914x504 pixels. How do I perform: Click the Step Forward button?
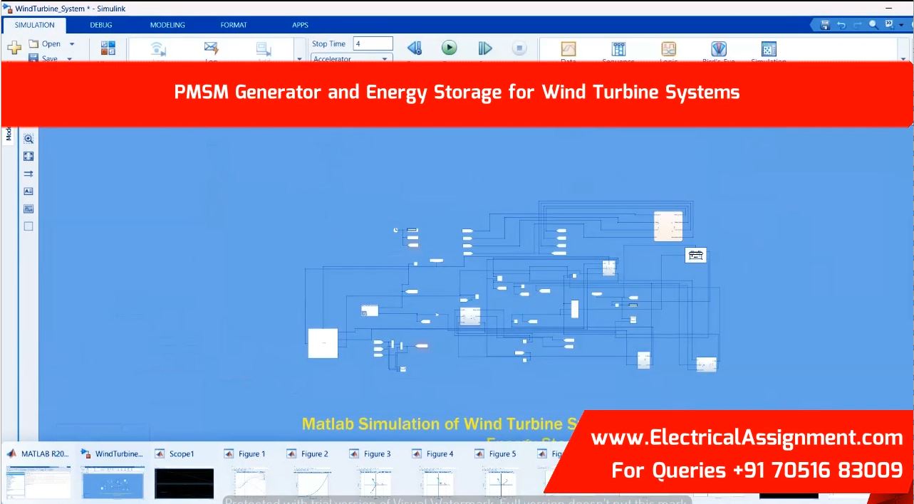click(x=485, y=48)
